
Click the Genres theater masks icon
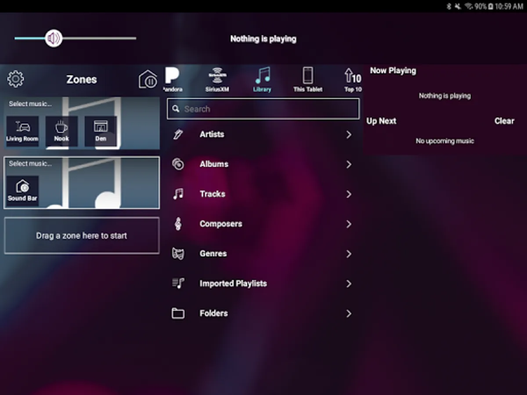[178, 254]
